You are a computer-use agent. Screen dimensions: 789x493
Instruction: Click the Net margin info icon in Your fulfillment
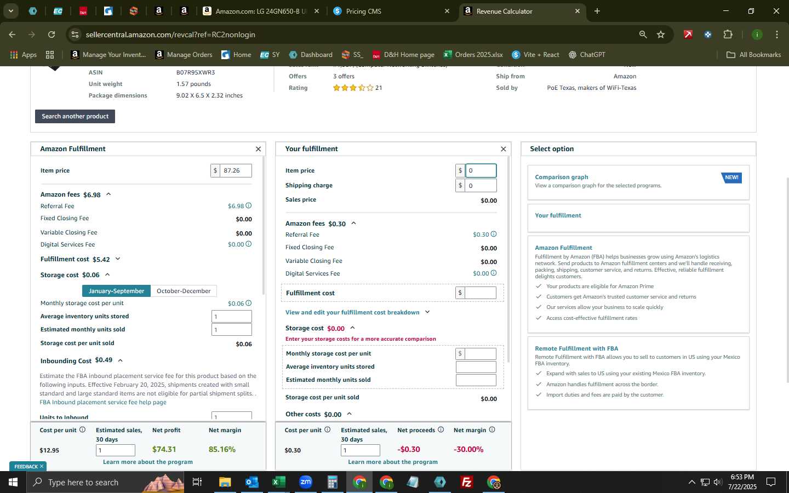click(492, 430)
